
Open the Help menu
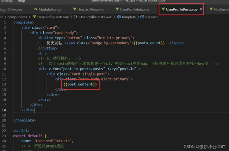point(21,1)
